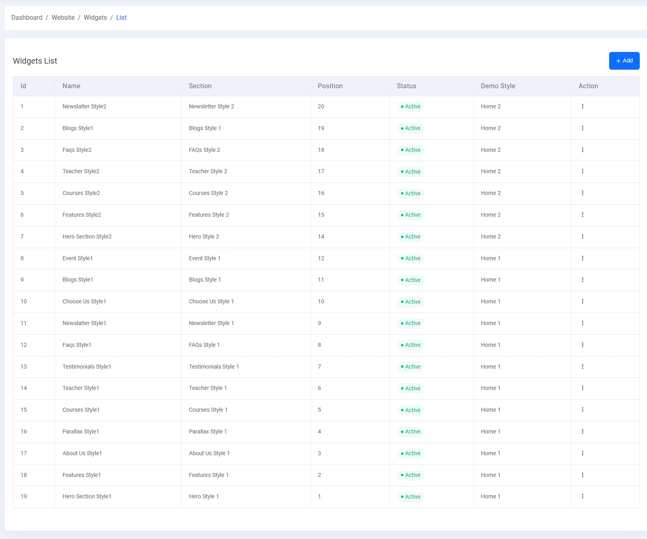Open the action menu for Hero Section Style2
647x539 pixels.
583,236
